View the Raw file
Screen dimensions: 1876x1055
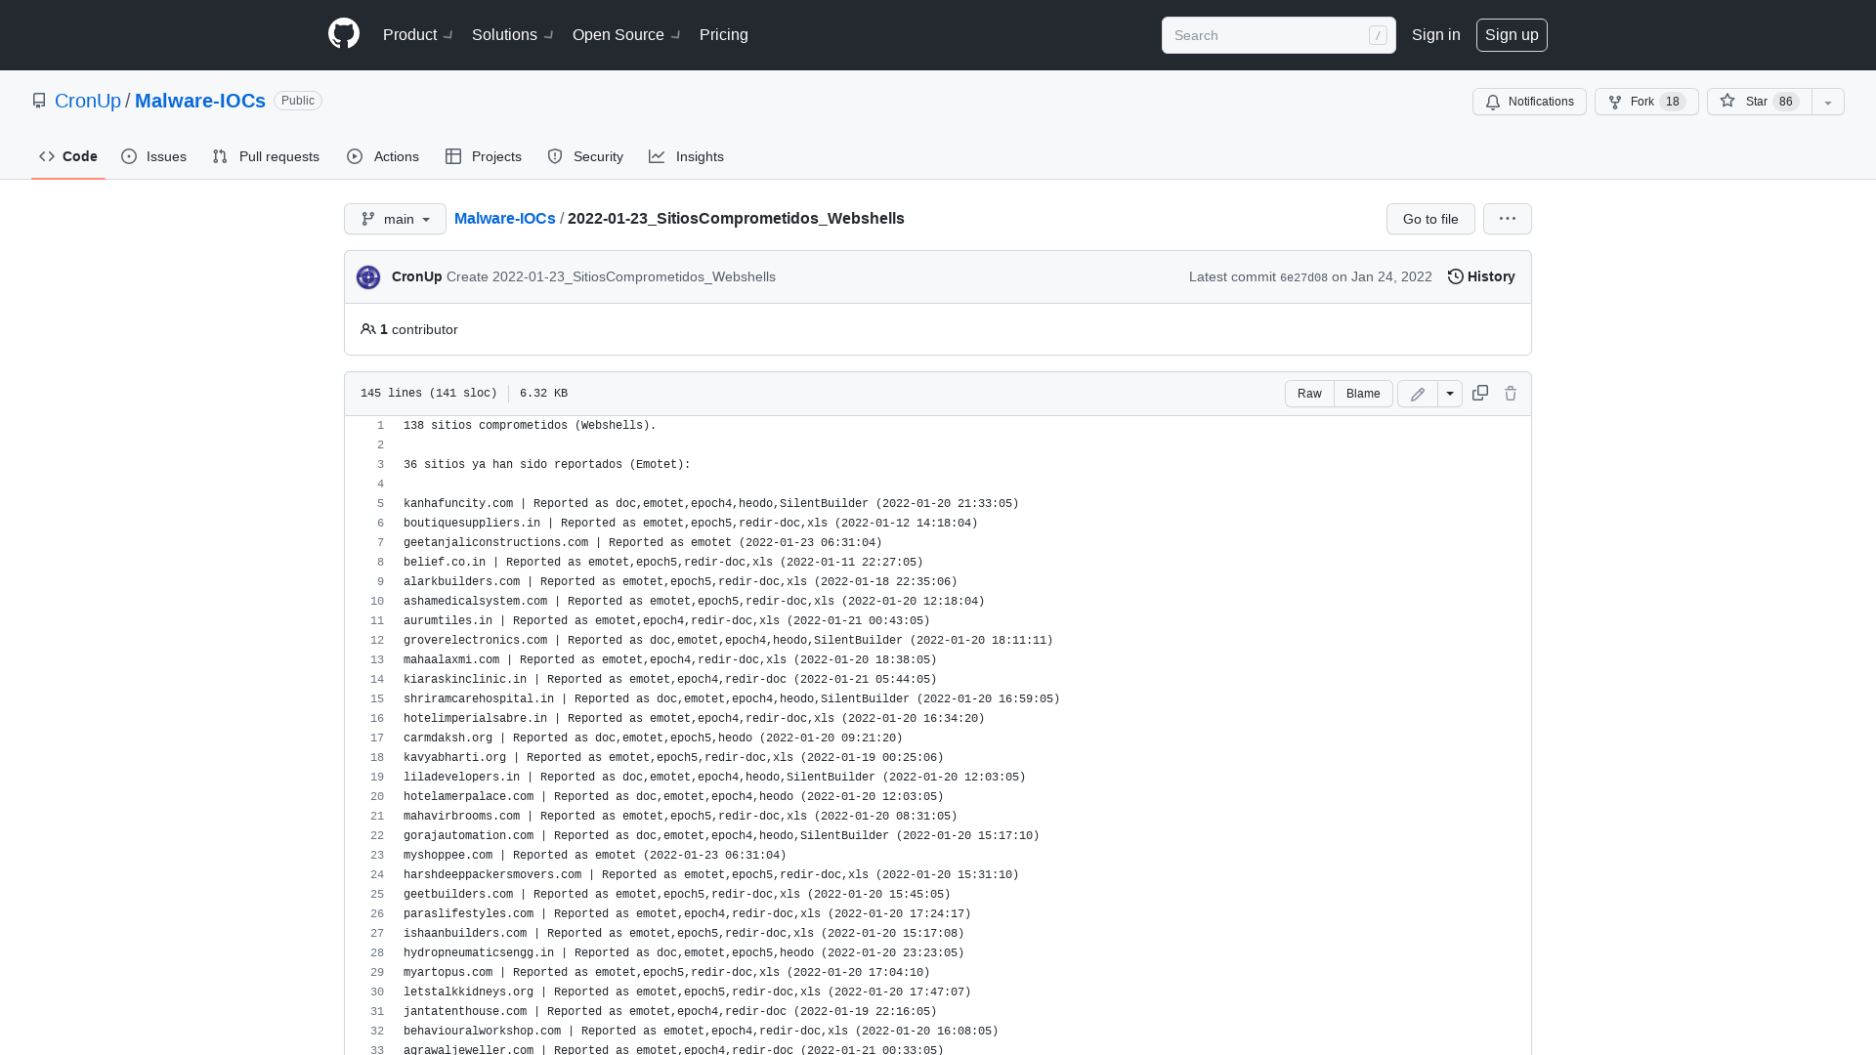1309,394
